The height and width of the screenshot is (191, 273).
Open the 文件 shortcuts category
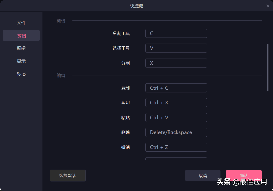[21, 23]
